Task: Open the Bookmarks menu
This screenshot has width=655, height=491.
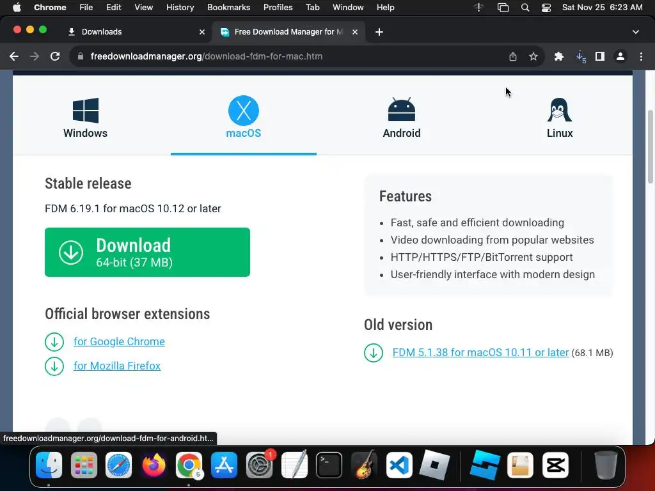Action: click(228, 7)
